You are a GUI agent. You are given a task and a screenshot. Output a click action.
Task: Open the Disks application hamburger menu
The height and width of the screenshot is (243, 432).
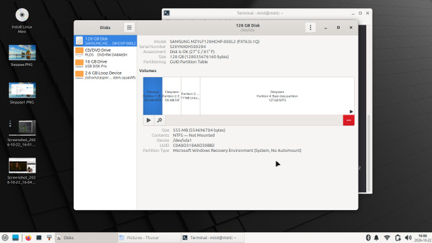pyautogui.click(x=129, y=28)
